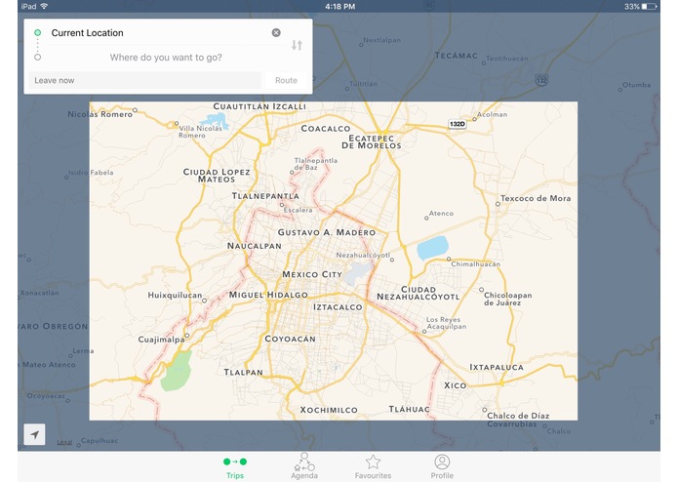
Task: Tap the Ecatepec de Morelos label
Action: 372,141
